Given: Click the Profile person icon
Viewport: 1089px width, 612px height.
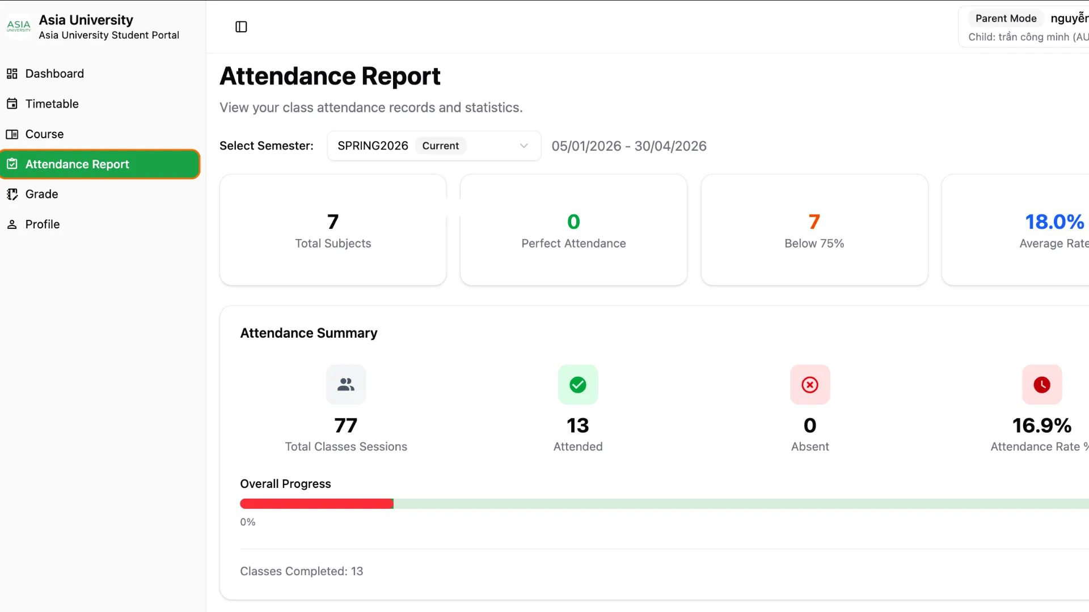Looking at the screenshot, I should [12, 224].
